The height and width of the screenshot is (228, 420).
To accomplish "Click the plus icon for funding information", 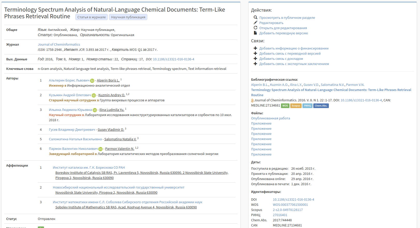I will click(x=255, y=48).
